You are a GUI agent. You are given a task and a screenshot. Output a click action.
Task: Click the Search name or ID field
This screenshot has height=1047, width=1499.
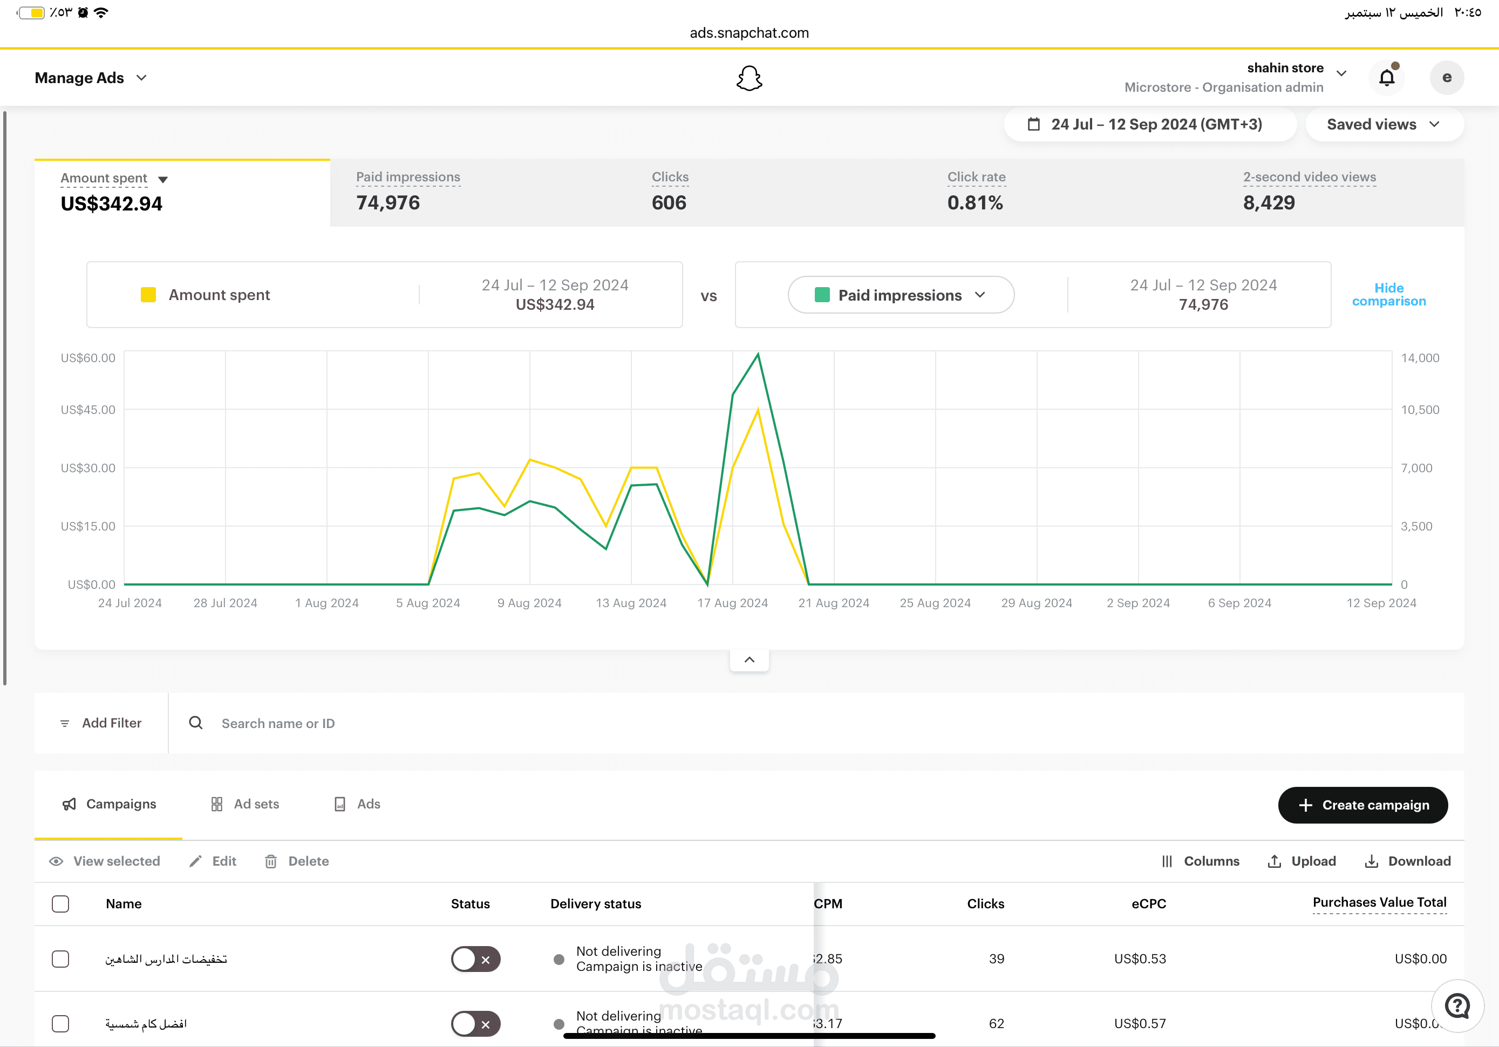pos(279,724)
